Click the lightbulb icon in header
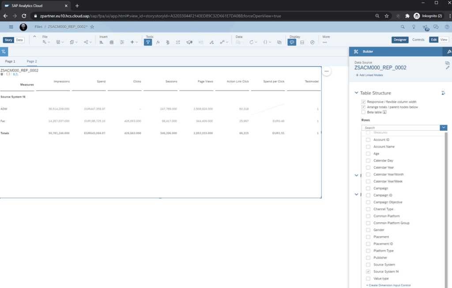The image size is (452, 288). pyautogui.click(x=414, y=27)
